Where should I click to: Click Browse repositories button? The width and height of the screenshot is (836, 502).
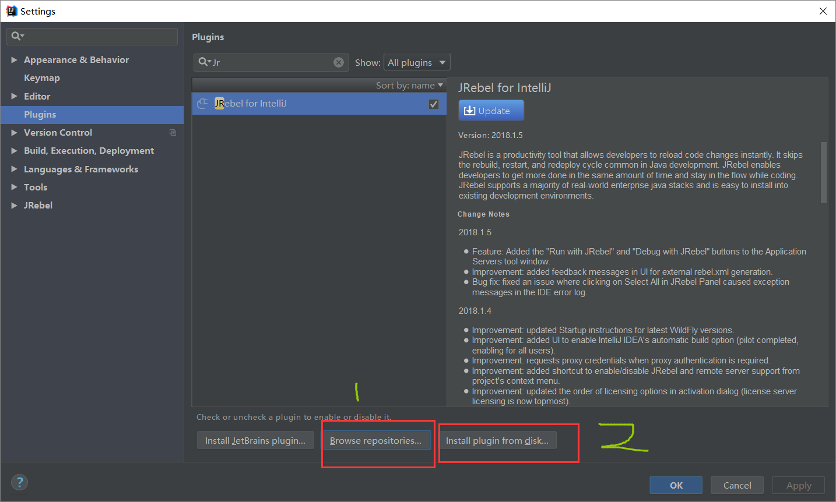(x=375, y=440)
